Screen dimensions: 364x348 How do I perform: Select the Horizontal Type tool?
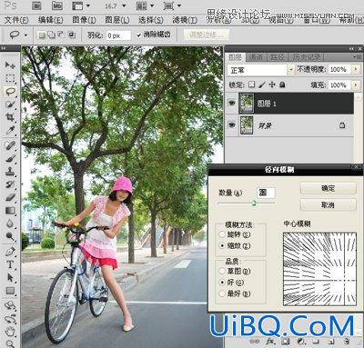pos(10,264)
